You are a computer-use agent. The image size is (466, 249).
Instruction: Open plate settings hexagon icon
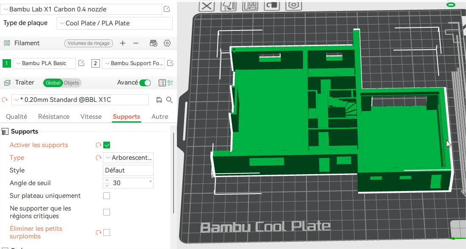[x=294, y=6]
